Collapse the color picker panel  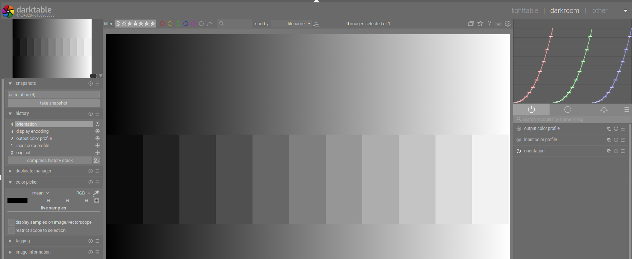click(x=10, y=182)
